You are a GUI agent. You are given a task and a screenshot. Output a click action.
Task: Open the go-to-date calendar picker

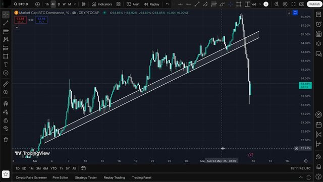(x=83, y=168)
